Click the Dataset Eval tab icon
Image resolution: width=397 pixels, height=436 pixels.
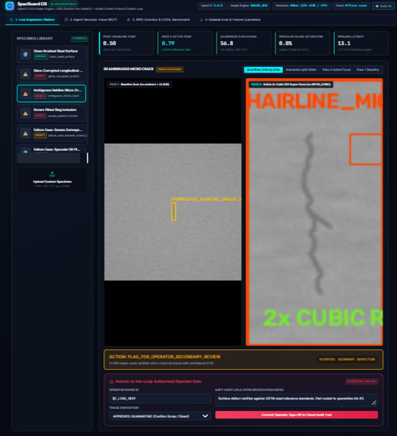tap(202, 20)
